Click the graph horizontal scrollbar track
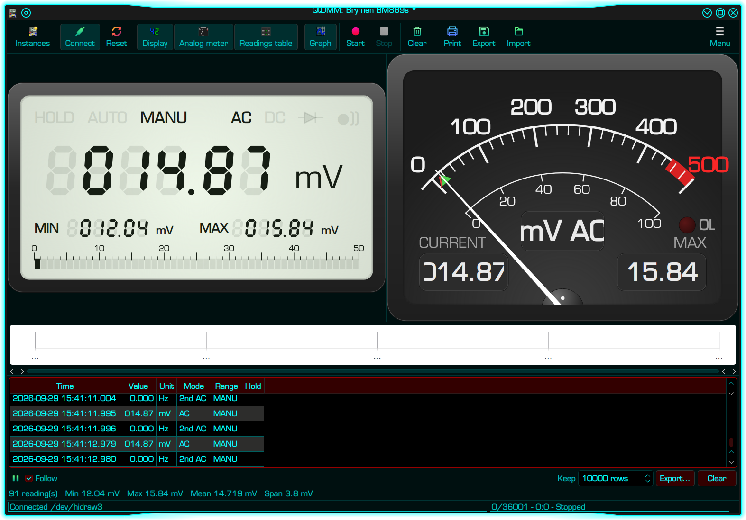This screenshot has height=520, width=746. (373, 371)
